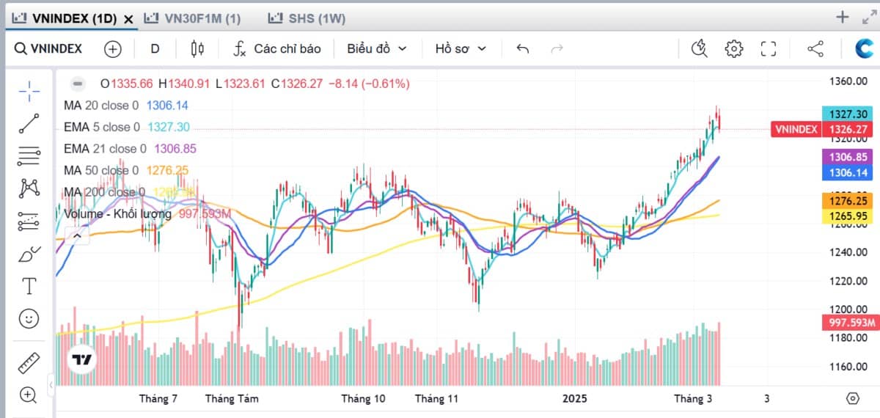The height and width of the screenshot is (418, 880).
Task: Click the Tháng Tám time axis label
Action: [232, 399]
